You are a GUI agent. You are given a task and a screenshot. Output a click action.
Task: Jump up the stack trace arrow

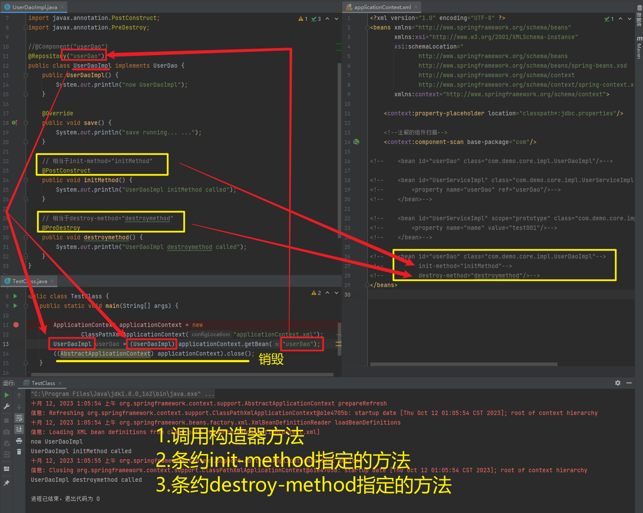coord(19,395)
